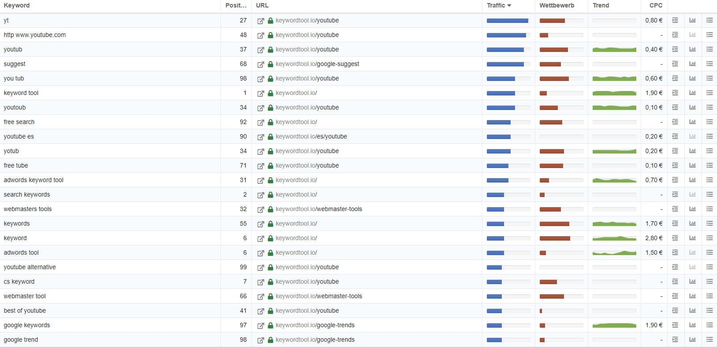Open external link icon for 'keyword tool' row

point(261,93)
